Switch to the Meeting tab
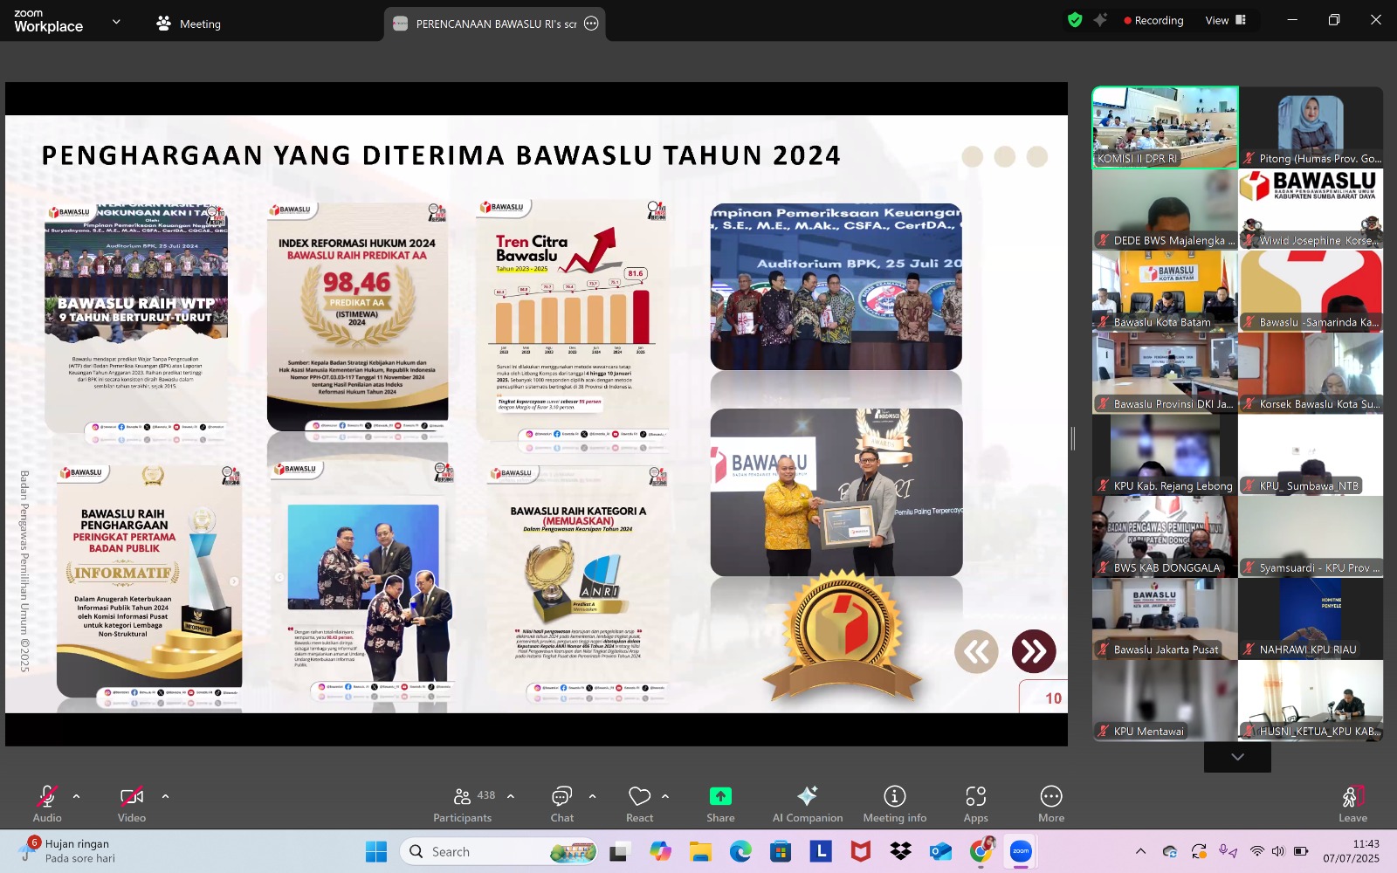Viewport: 1397px width, 873px height. pos(189,24)
